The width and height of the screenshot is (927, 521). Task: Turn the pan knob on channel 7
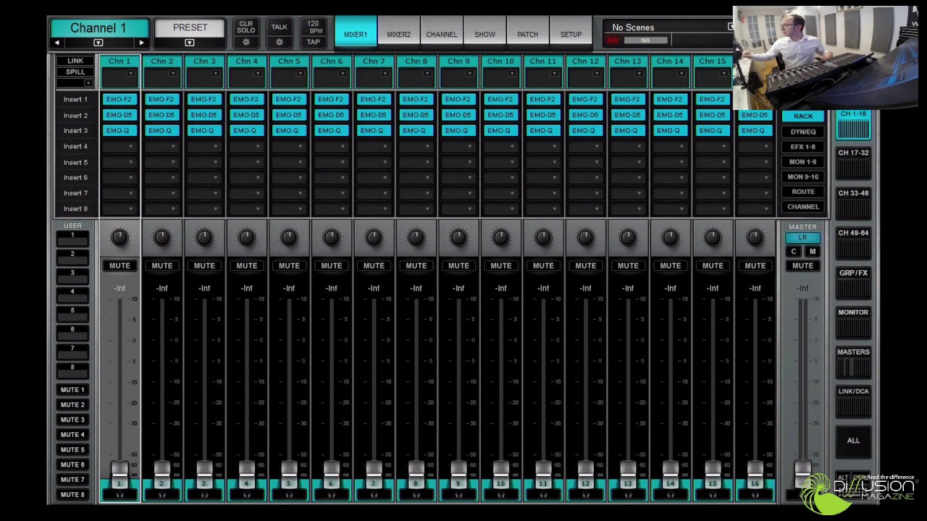point(374,237)
